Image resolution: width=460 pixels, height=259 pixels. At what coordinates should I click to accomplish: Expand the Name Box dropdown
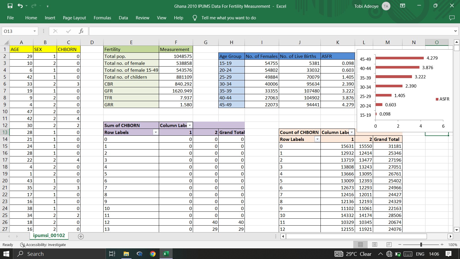[35, 31]
